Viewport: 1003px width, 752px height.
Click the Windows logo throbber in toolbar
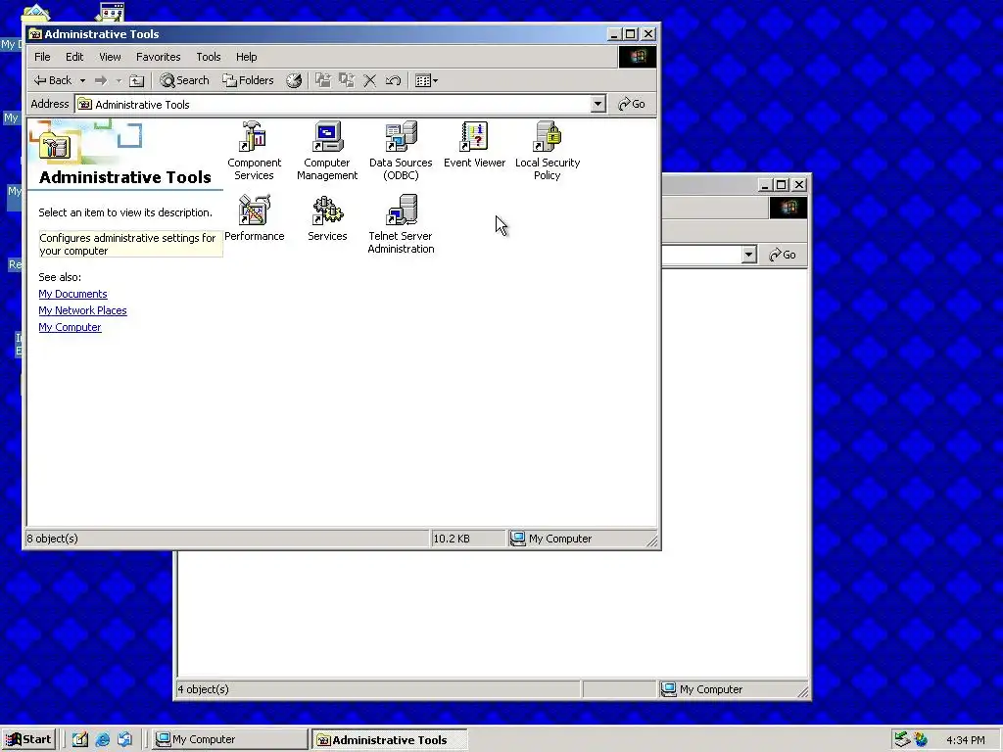click(637, 57)
